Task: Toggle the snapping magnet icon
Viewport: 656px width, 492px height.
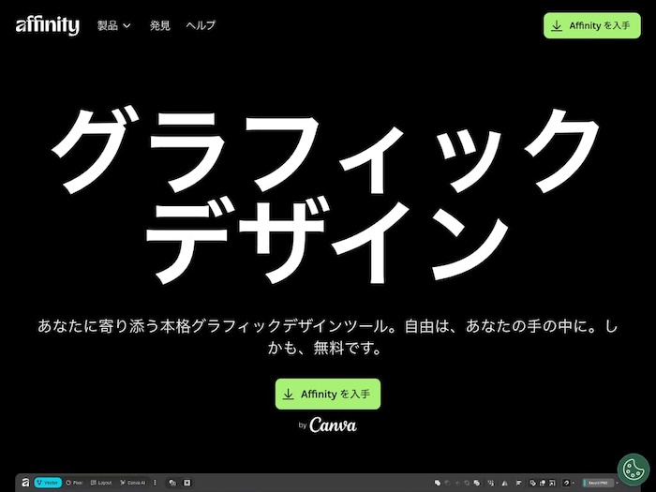Action: (566, 483)
